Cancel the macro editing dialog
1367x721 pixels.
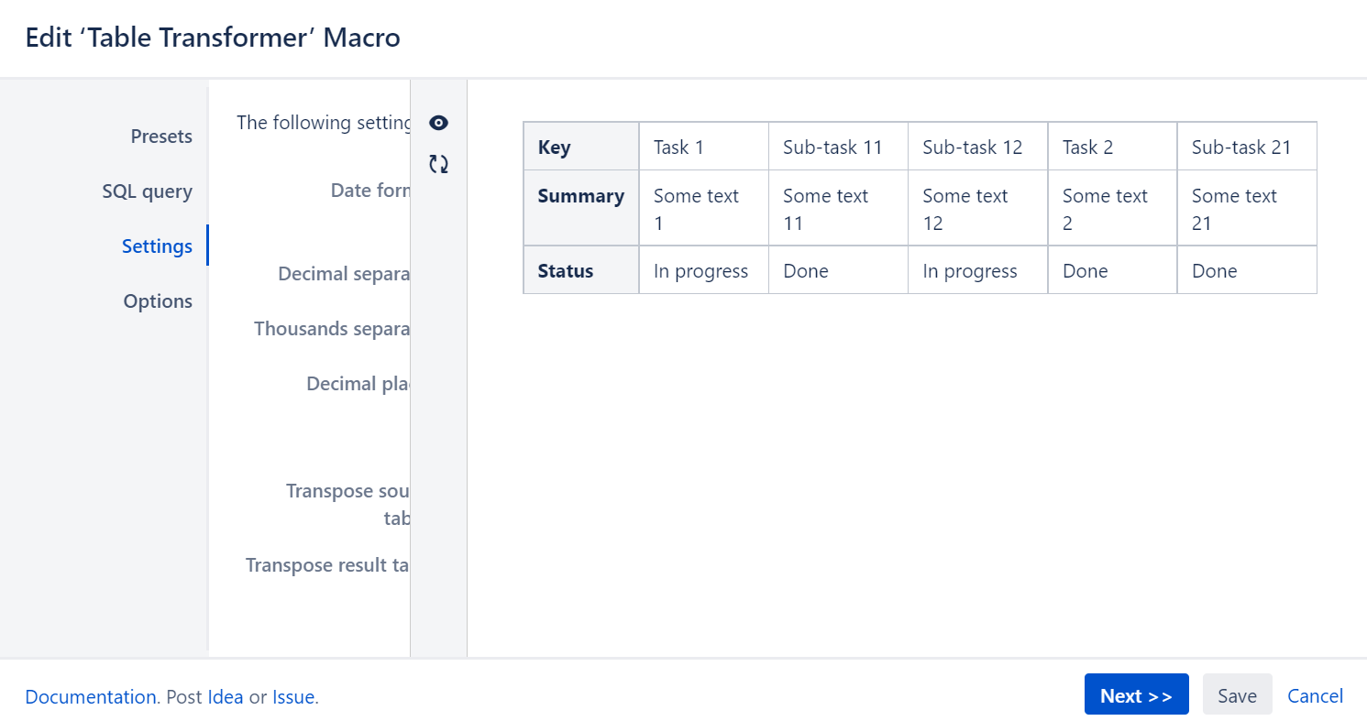pos(1315,695)
